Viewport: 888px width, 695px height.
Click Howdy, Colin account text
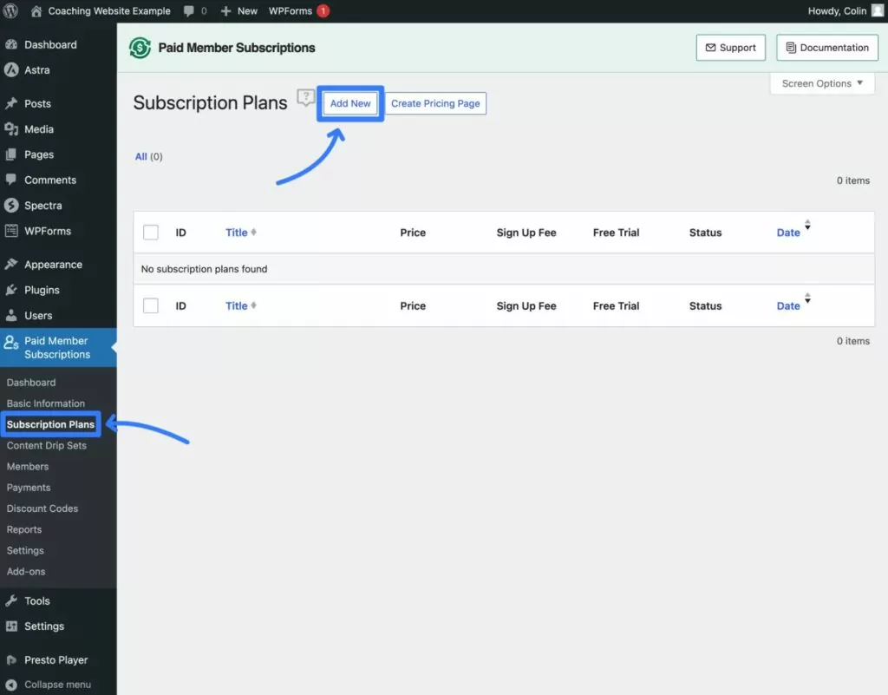pos(837,10)
